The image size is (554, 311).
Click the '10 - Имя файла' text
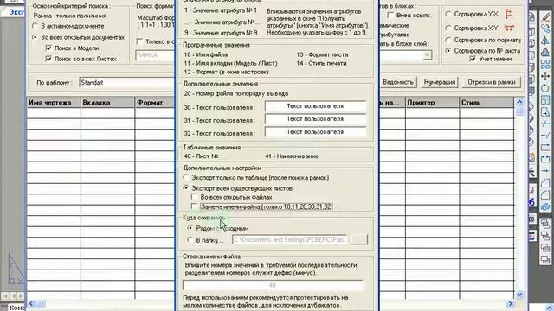pyautogui.click(x=206, y=54)
